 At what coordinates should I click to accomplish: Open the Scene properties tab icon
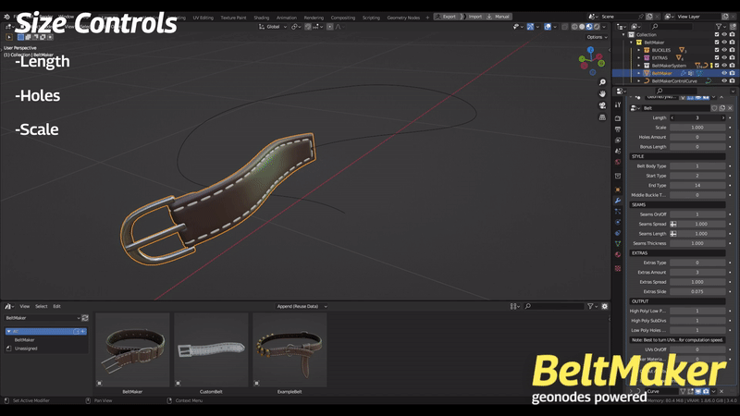coord(618,151)
